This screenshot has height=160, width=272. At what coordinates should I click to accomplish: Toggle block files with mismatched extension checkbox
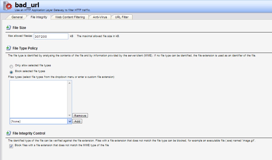coord(11,146)
